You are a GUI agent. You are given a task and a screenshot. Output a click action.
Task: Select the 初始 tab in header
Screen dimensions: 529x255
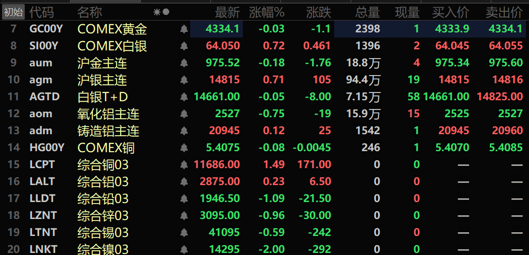(13, 12)
